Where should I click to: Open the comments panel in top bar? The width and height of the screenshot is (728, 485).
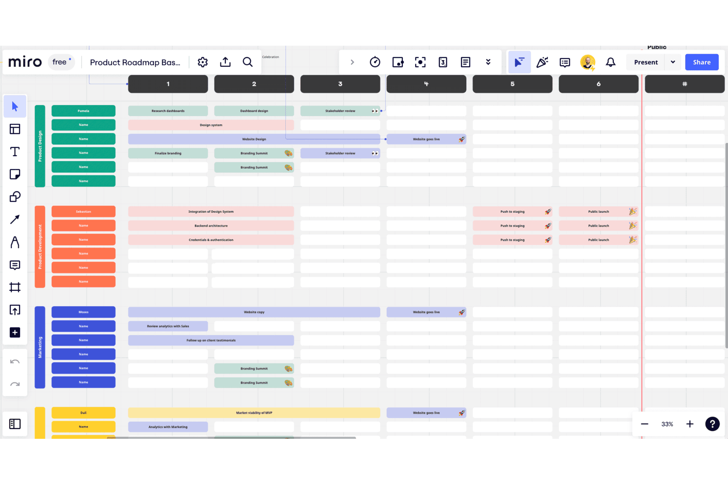click(565, 62)
